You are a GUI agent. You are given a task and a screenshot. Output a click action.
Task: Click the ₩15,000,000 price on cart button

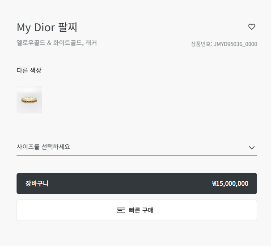[x=230, y=183]
